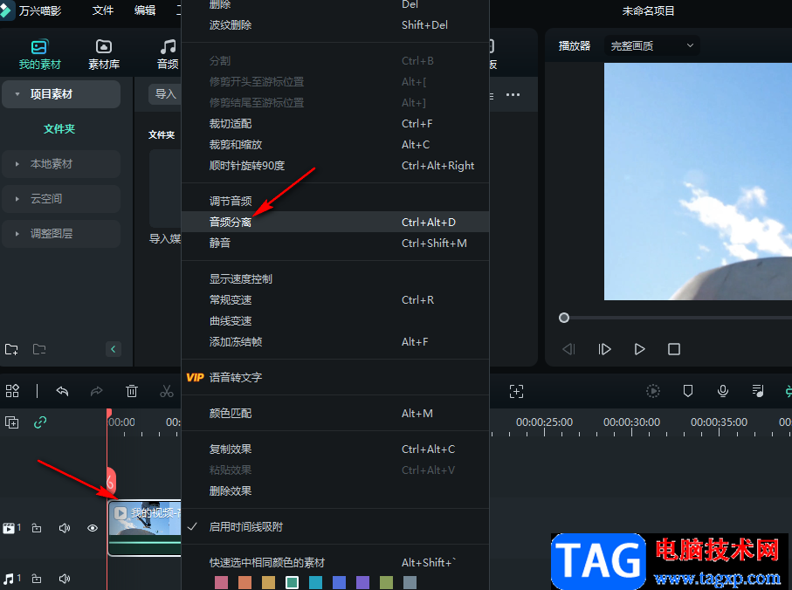Choose 添加冻结帧 freeze frame
The image size is (792, 590).
(x=335, y=341)
